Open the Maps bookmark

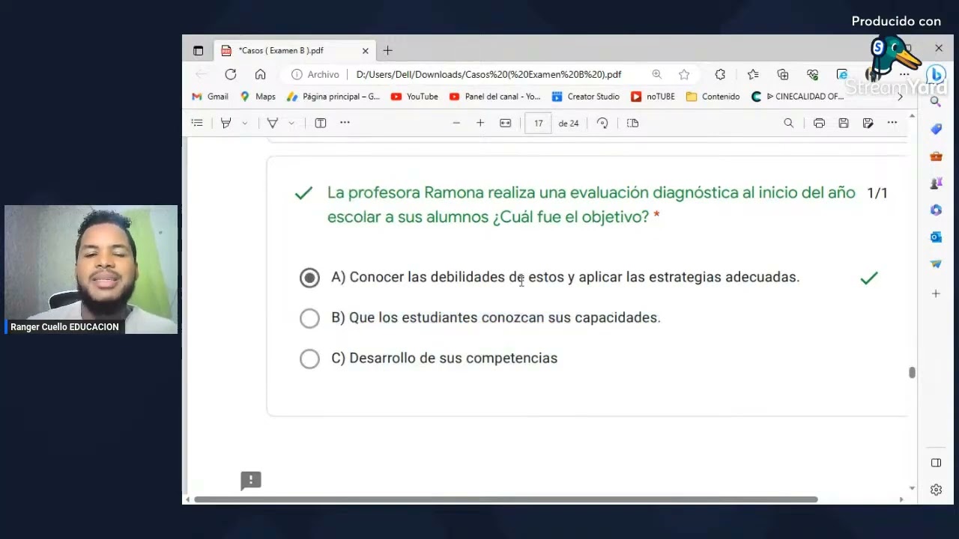(x=258, y=97)
